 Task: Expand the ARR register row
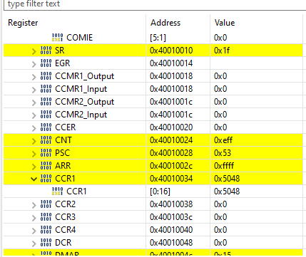pyautogui.click(x=34, y=167)
